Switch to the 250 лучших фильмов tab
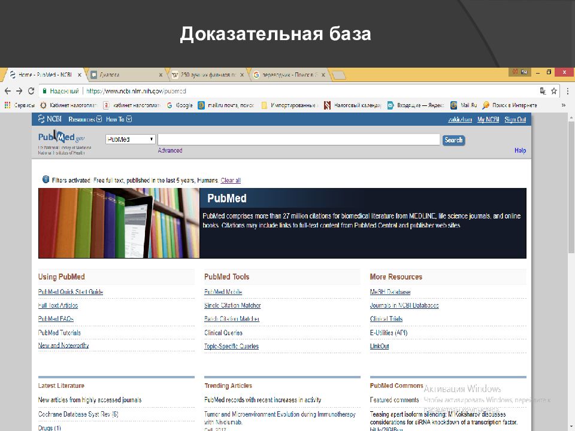This screenshot has width=575, height=431. pos(208,75)
